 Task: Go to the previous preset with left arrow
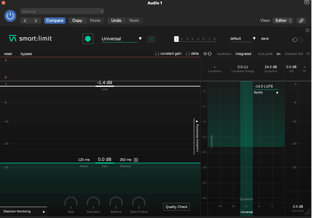click(x=25, y=21)
